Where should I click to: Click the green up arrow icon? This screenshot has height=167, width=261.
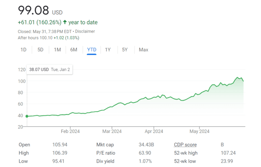click(x=65, y=22)
